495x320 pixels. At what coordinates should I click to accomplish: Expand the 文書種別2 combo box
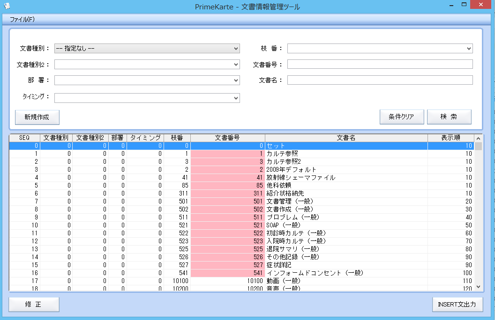tap(147, 65)
